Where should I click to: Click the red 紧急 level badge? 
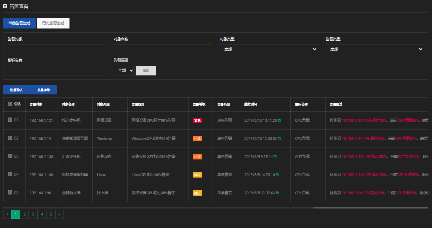(197, 120)
